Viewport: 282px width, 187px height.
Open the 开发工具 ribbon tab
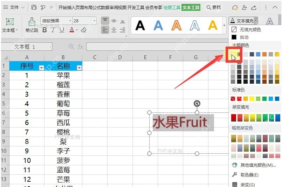coord(136,8)
